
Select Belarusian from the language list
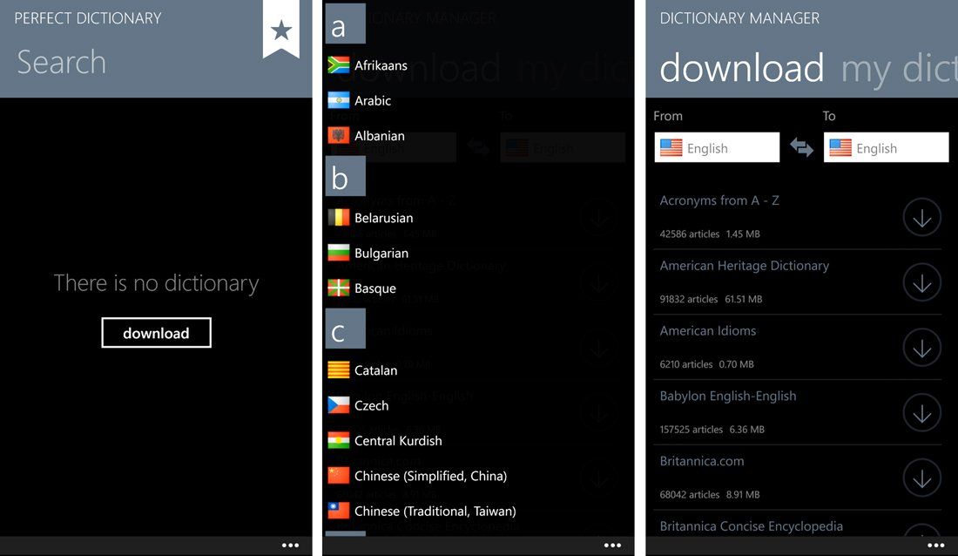click(383, 218)
